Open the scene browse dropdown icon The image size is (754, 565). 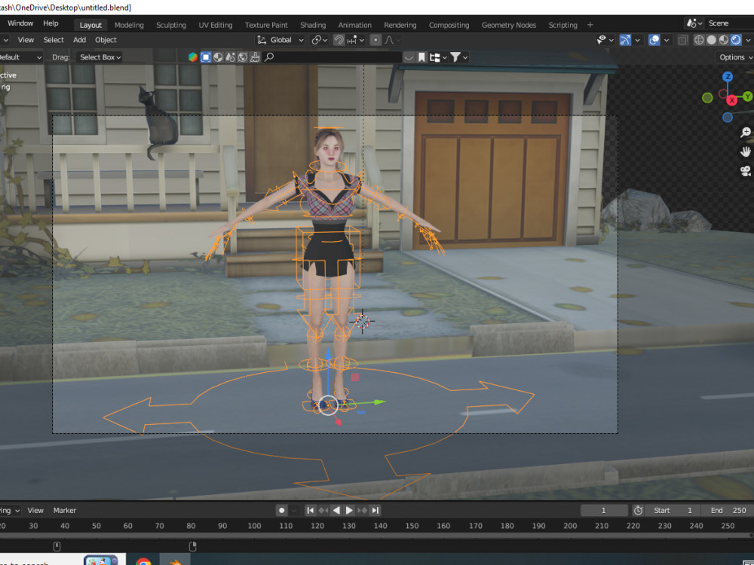click(x=695, y=23)
